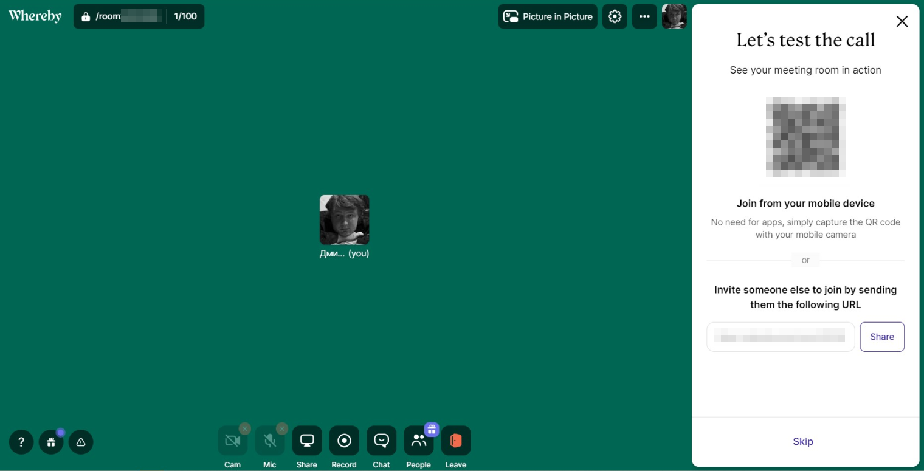Click the QR code image

pos(805,136)
